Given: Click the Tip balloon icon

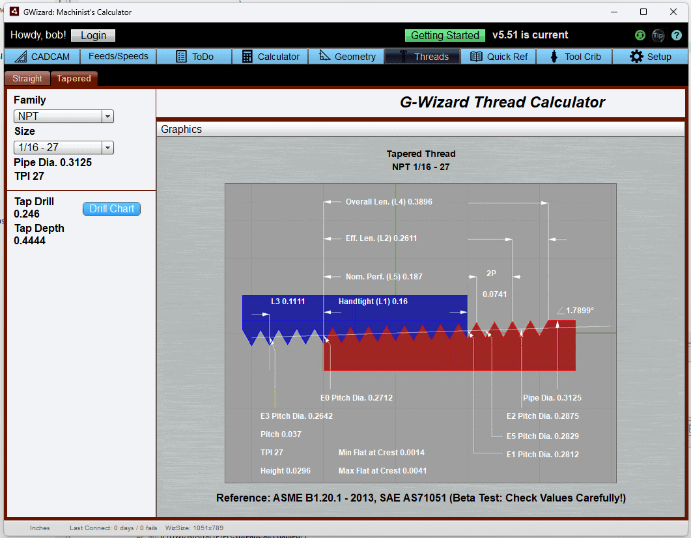Looking at the screenshot, I should pyautogui.click(x=658, y=36).
